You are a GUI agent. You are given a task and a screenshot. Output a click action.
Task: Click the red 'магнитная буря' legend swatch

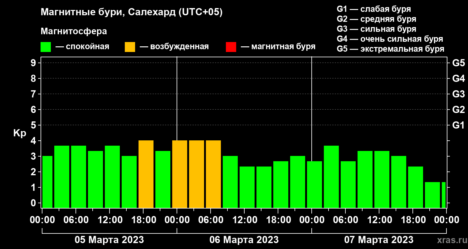(231, 47)
